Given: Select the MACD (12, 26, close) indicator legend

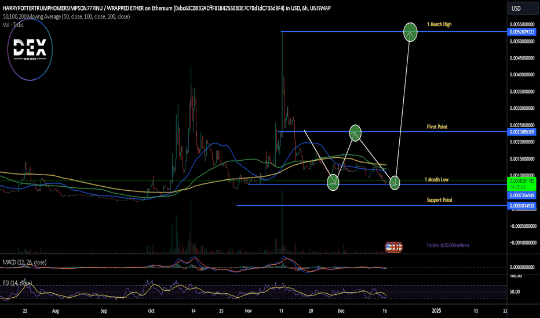Looking at the screenshot, I should (24, 262).
